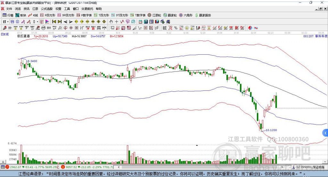328x177 pixels.
Task: Select the first yellow diamond arrow icon
Action: [x=76, y=21]
